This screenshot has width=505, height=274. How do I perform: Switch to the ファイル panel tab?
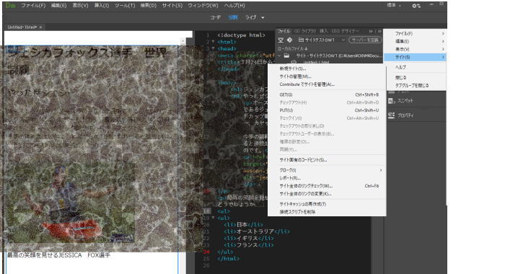click(284, 31)
